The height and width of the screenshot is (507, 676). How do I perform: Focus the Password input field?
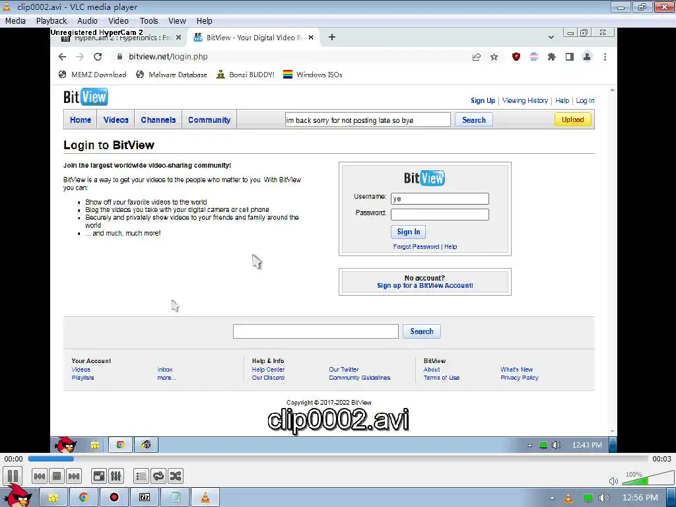(x=440, y=215)
